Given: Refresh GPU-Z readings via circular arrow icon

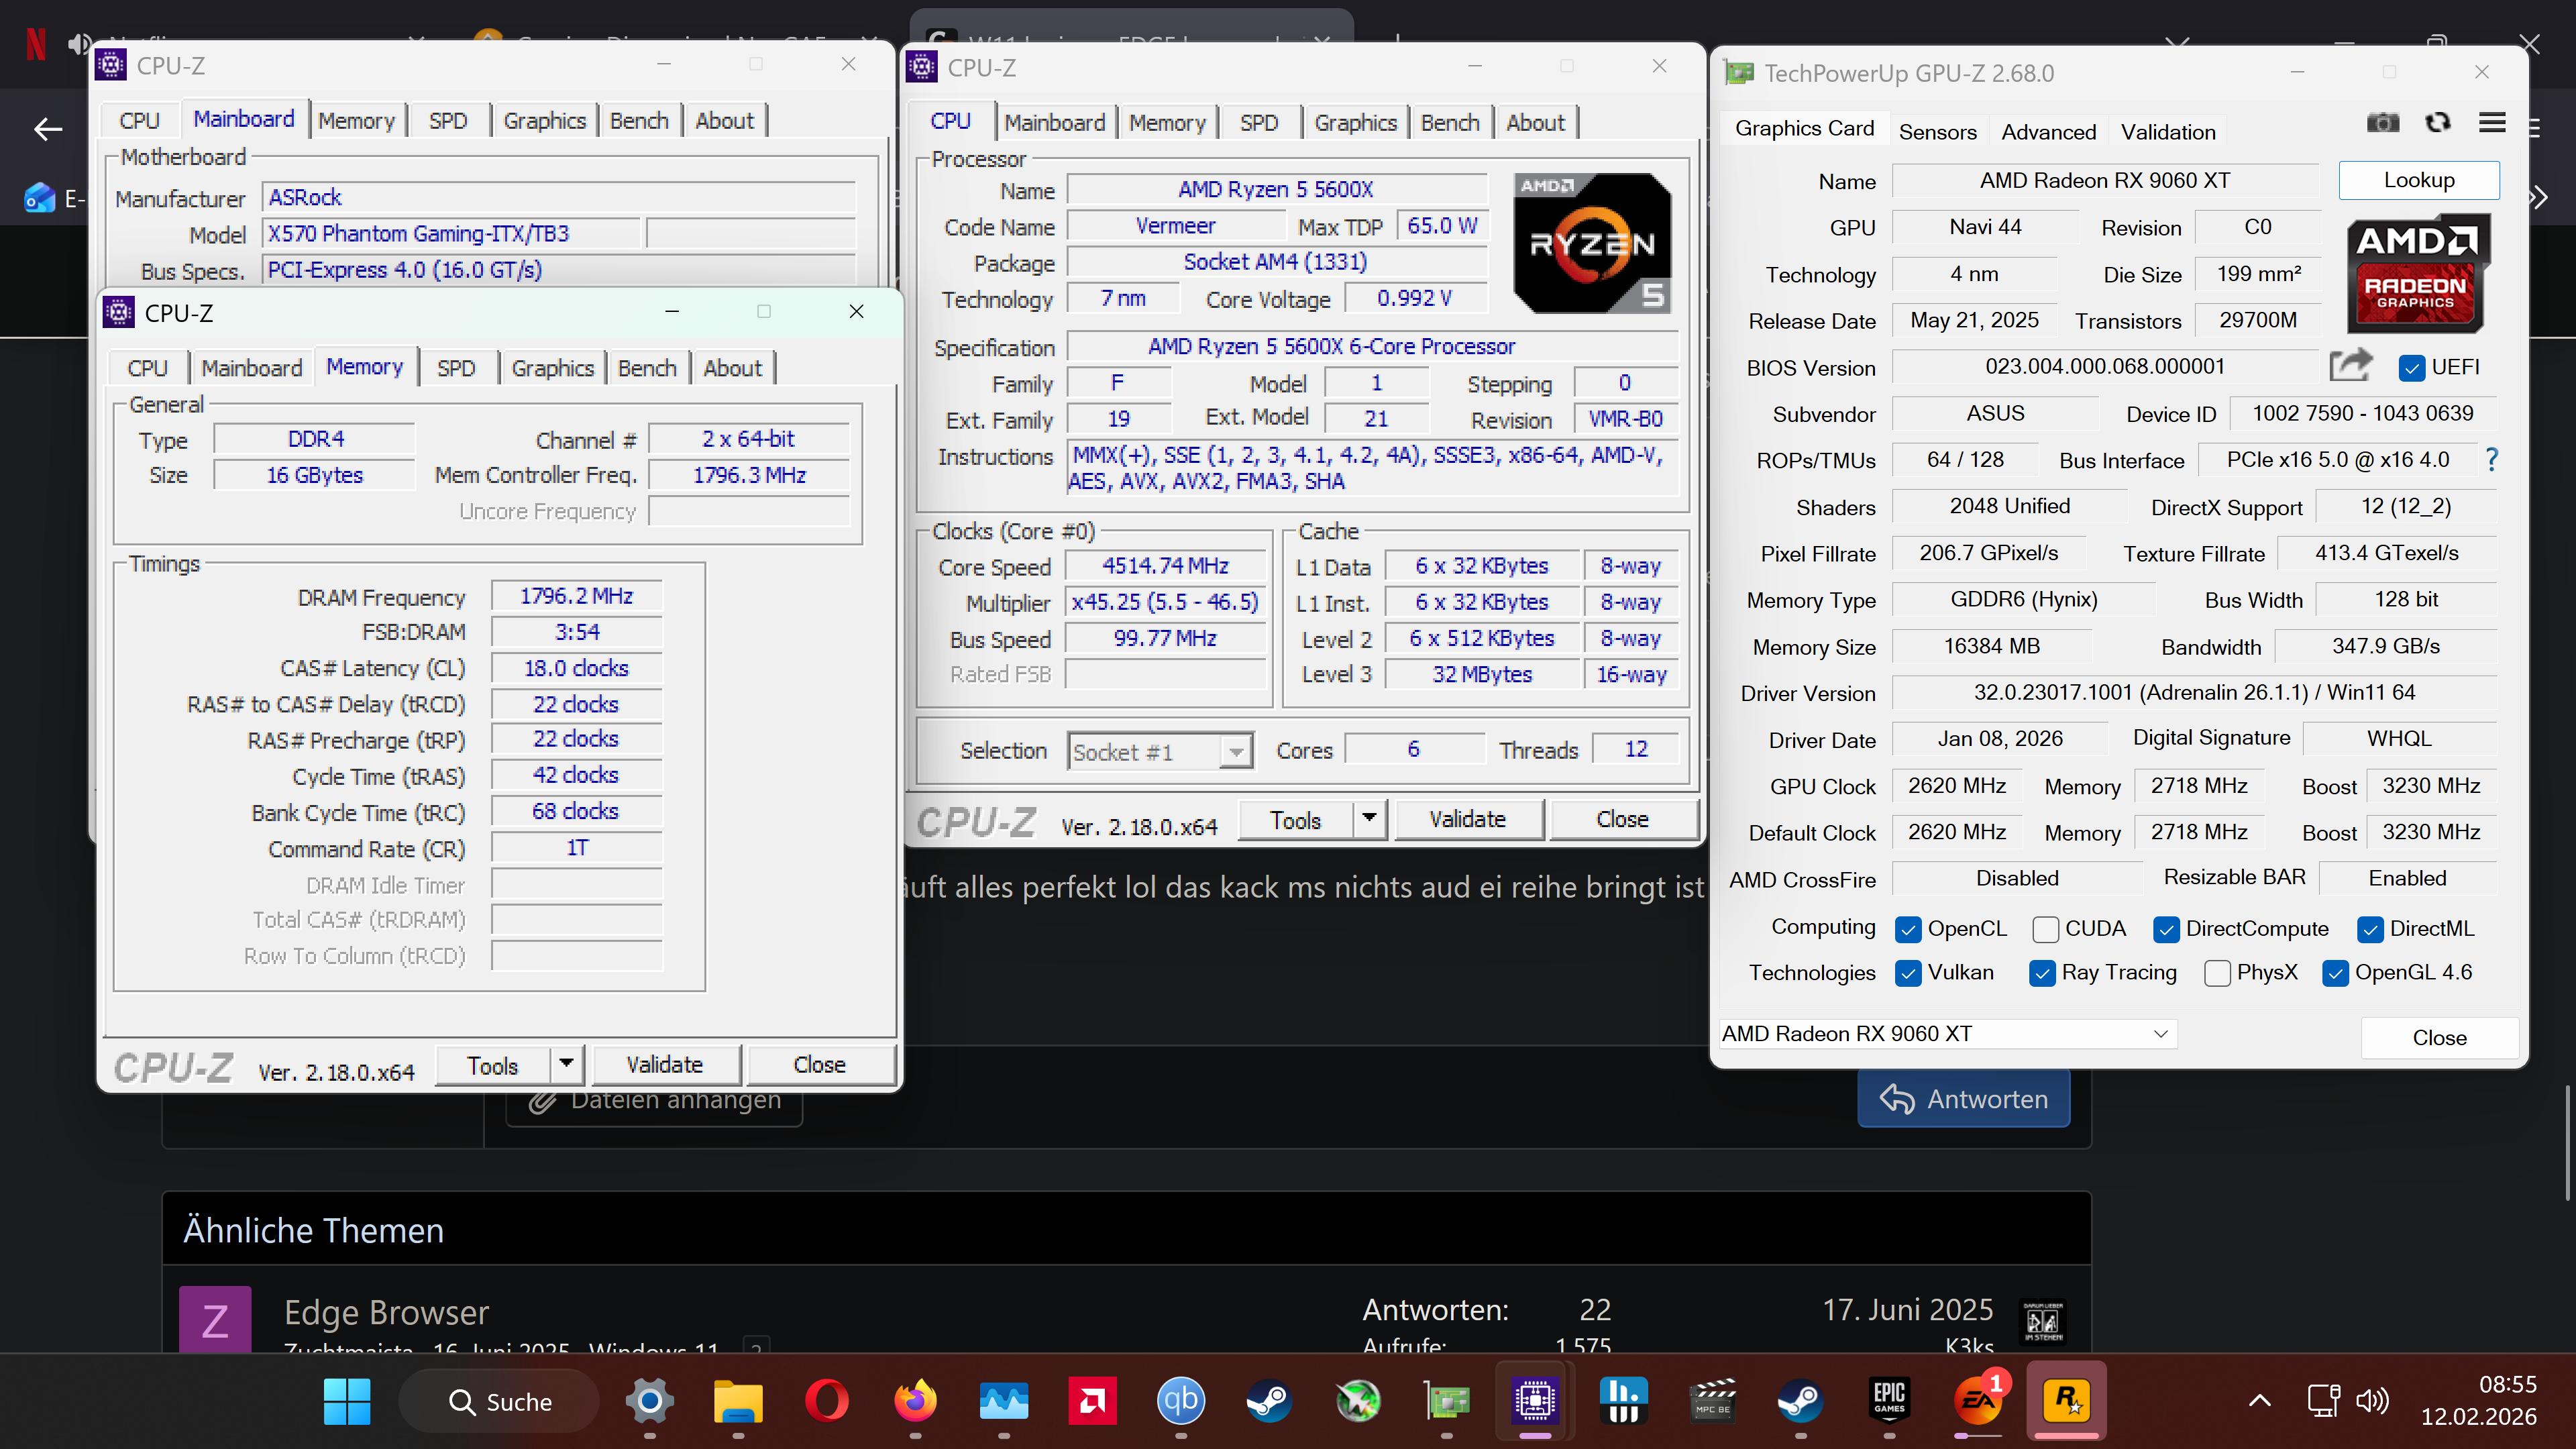Looking at the screenshot, I should point(2438,122).
